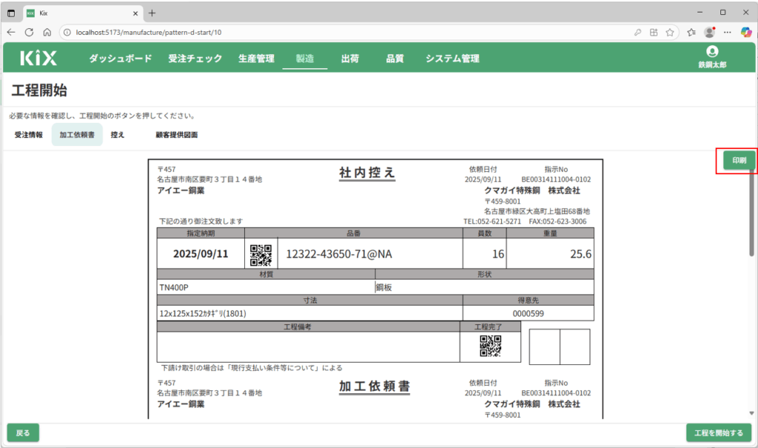The height and width of the screenshot is (448, 758).
Task: Open browser home page icon
Action: tap(47, 33)
